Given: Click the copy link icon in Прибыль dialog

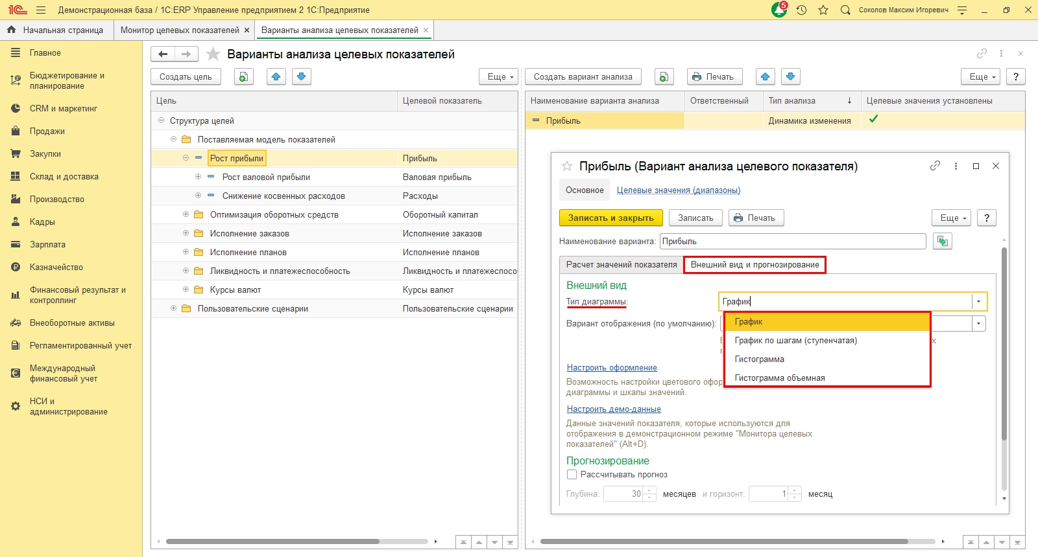Looking at the screenshot, I should tap(935, 166).
